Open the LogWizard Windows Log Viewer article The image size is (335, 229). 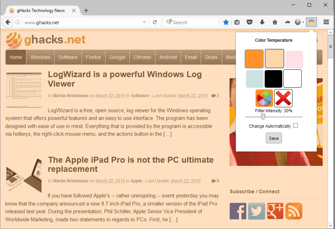point(125,79)
